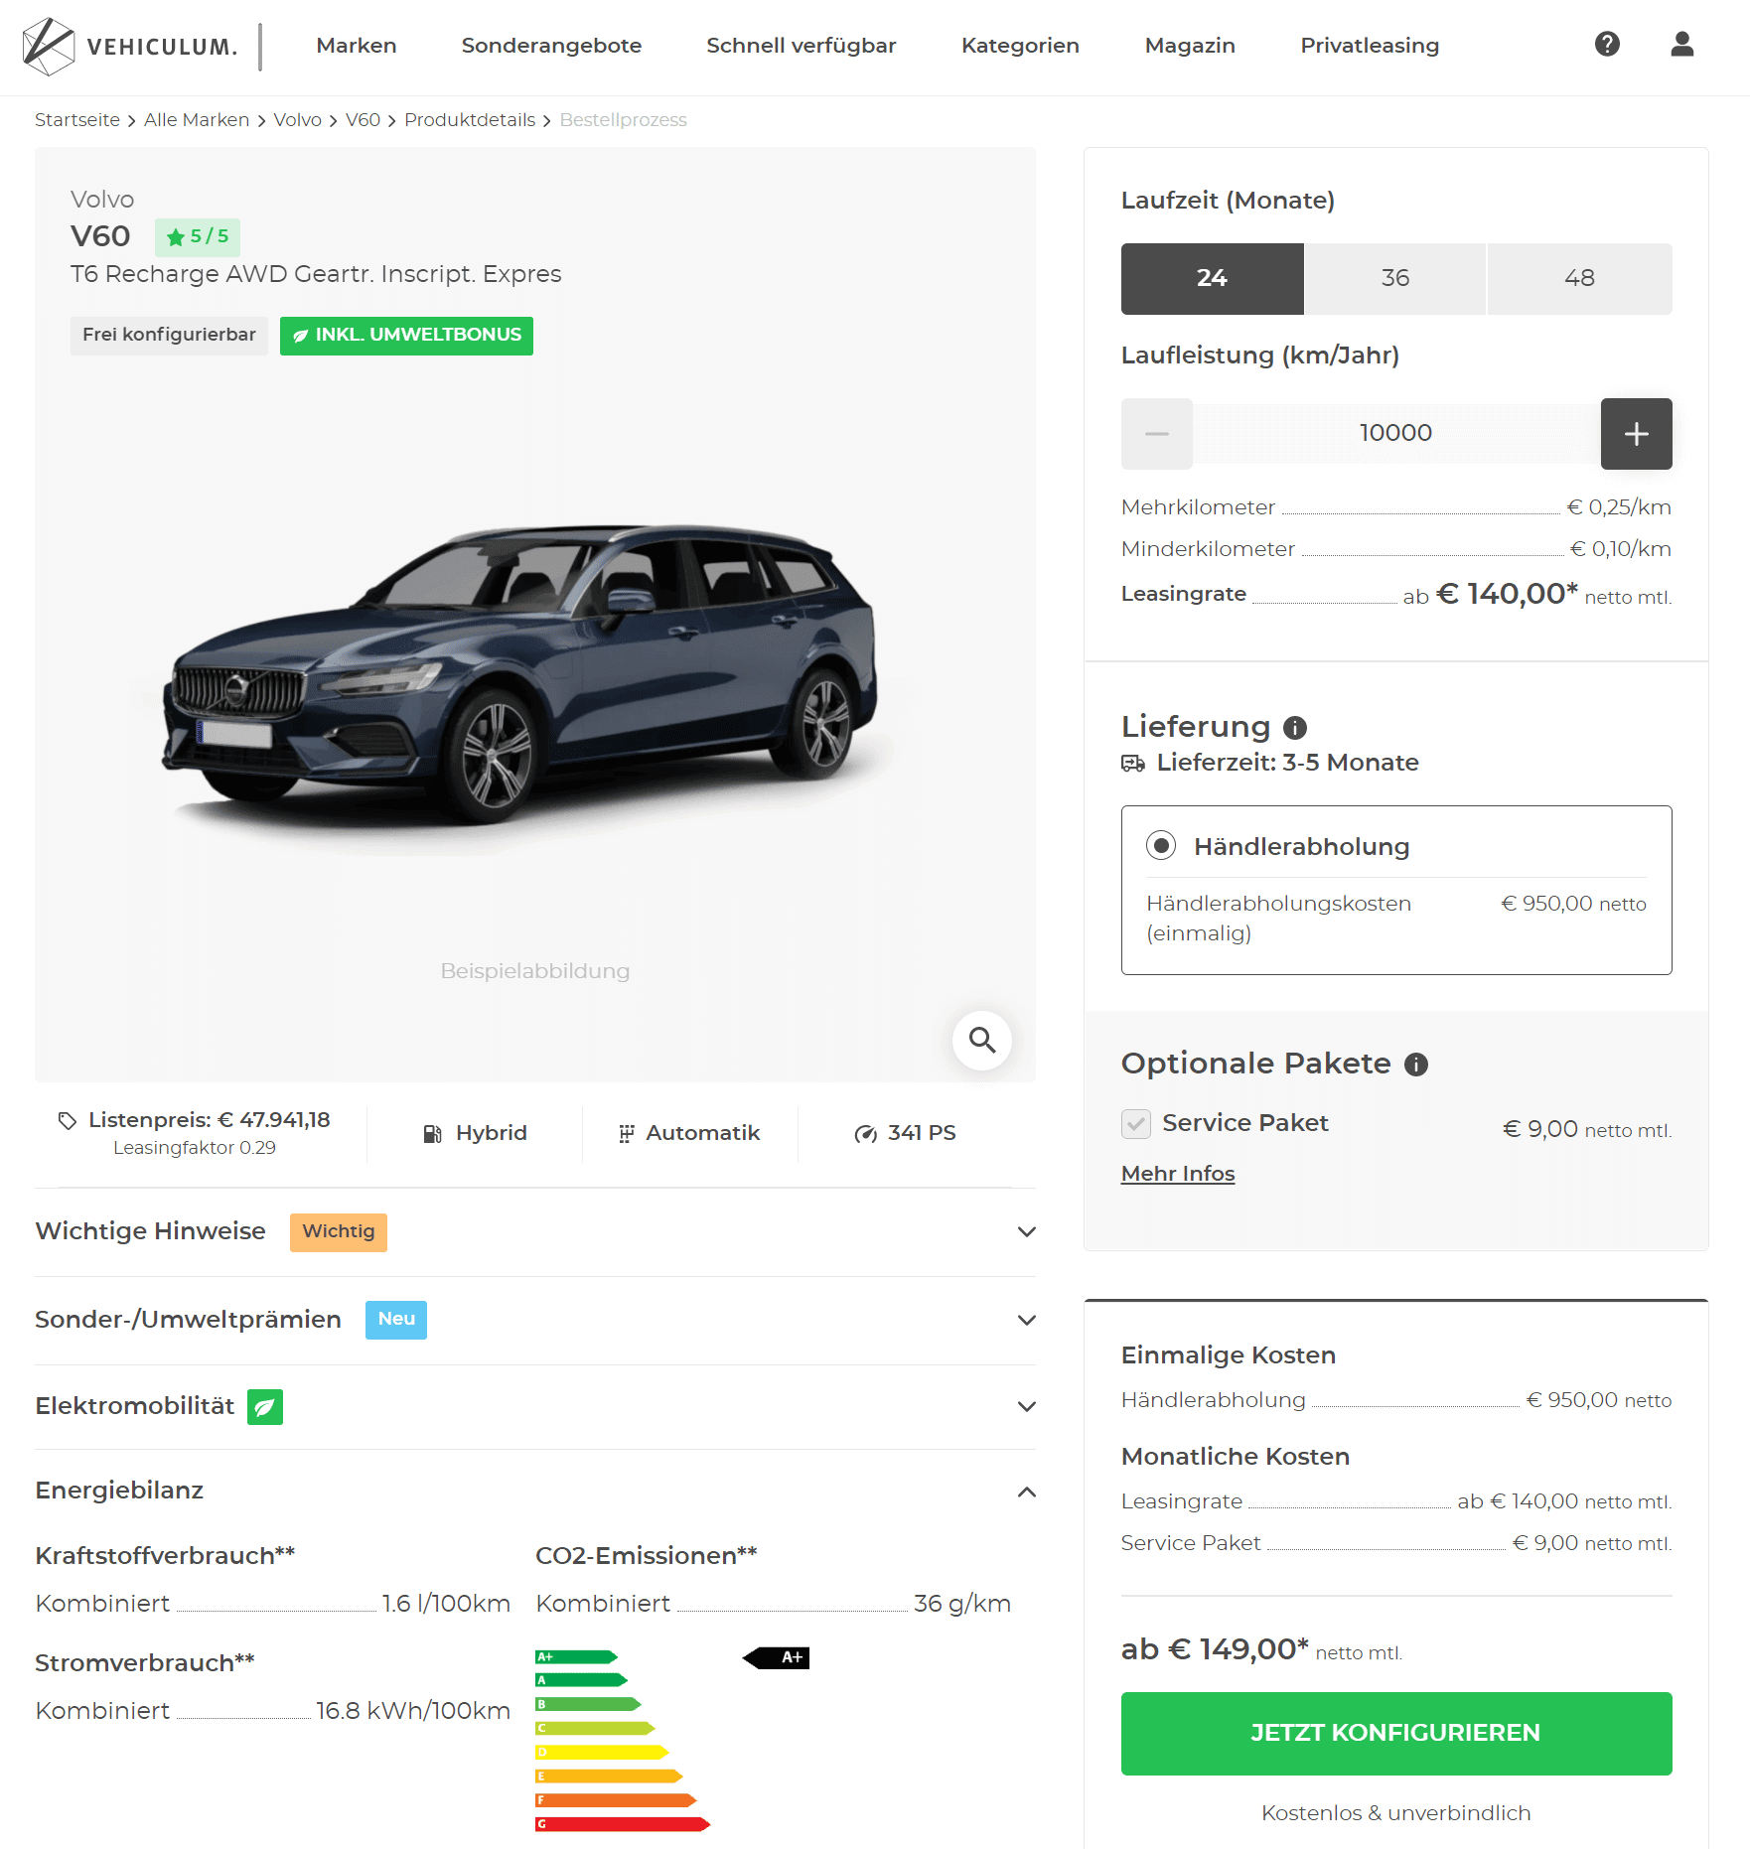Click the fuel pump Hybrid icon

(432, 1134)
